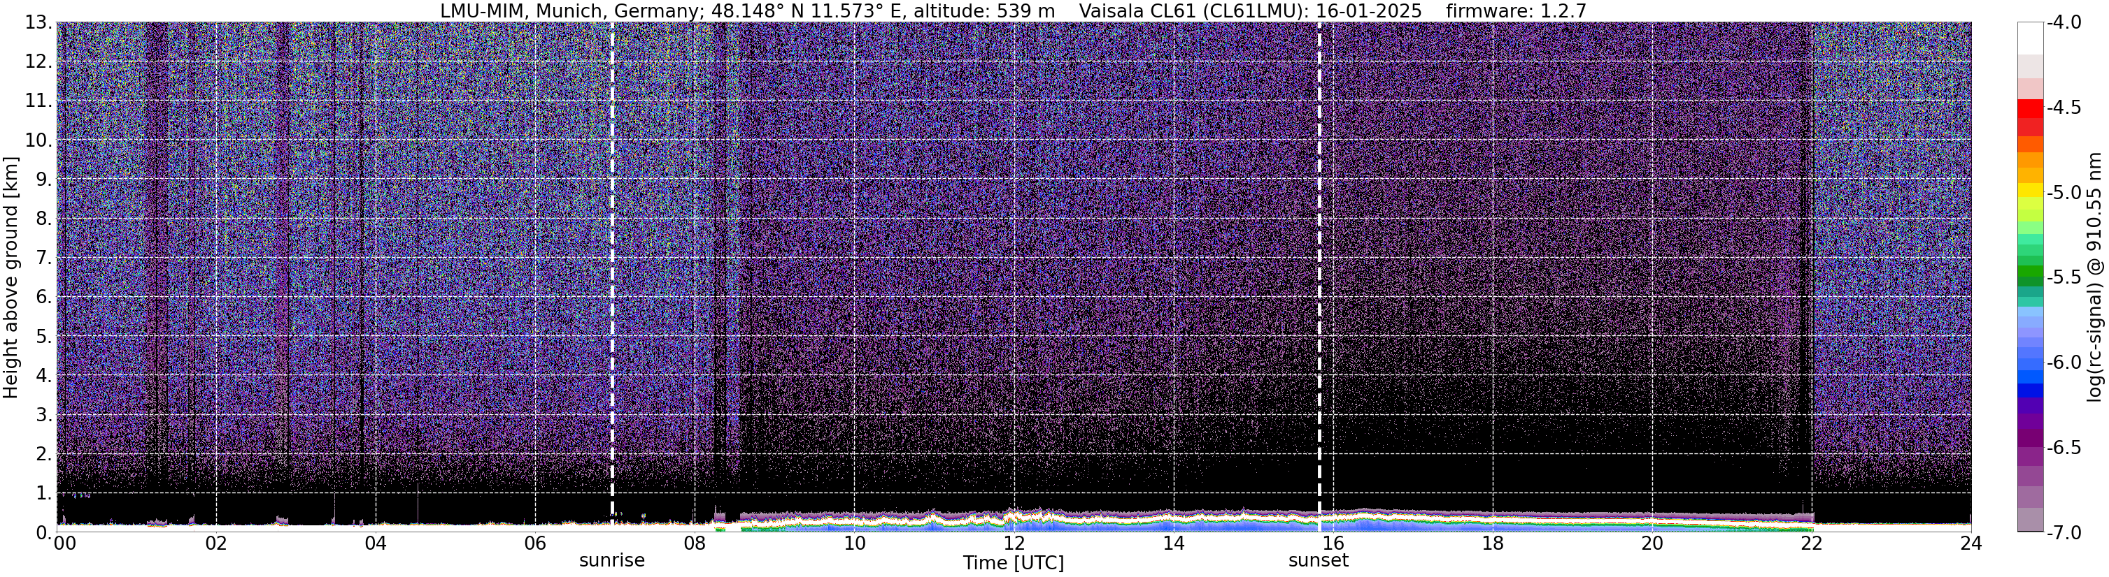
Task: Click the y-axis tick label 9.
Action: click(x=45, y=180)
